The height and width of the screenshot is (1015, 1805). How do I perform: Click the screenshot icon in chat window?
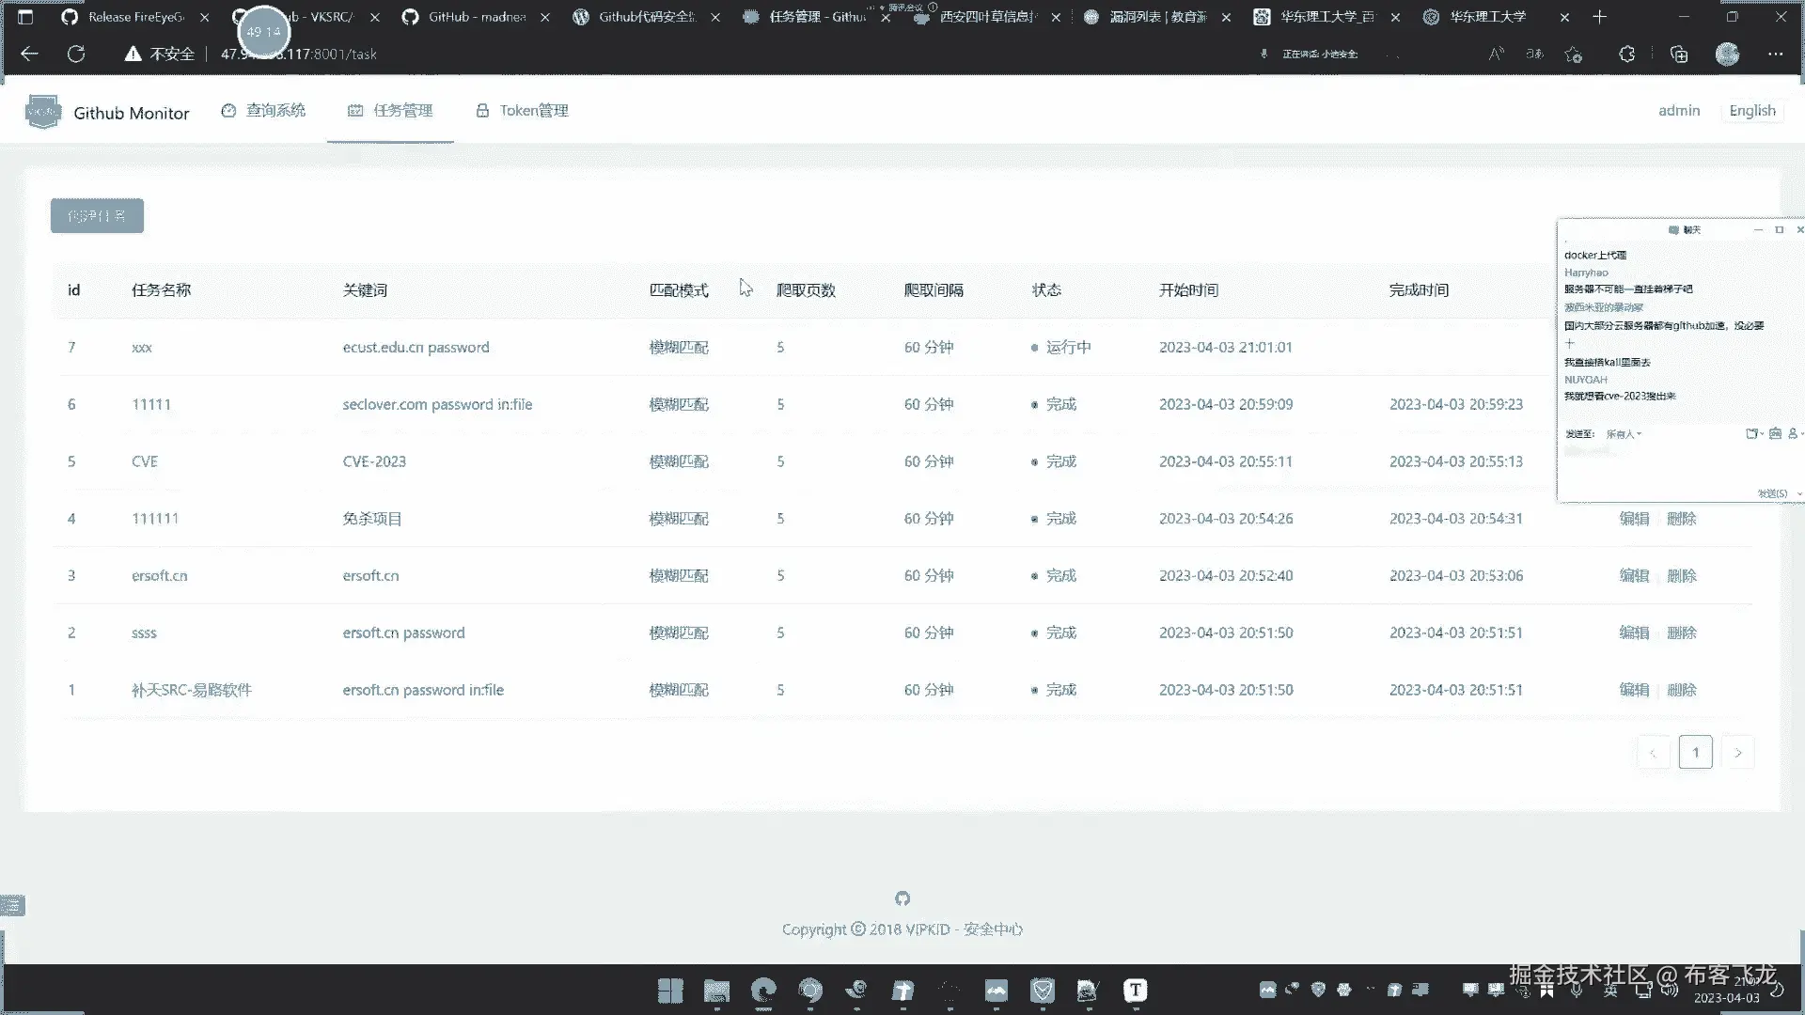pos(1775,433)
